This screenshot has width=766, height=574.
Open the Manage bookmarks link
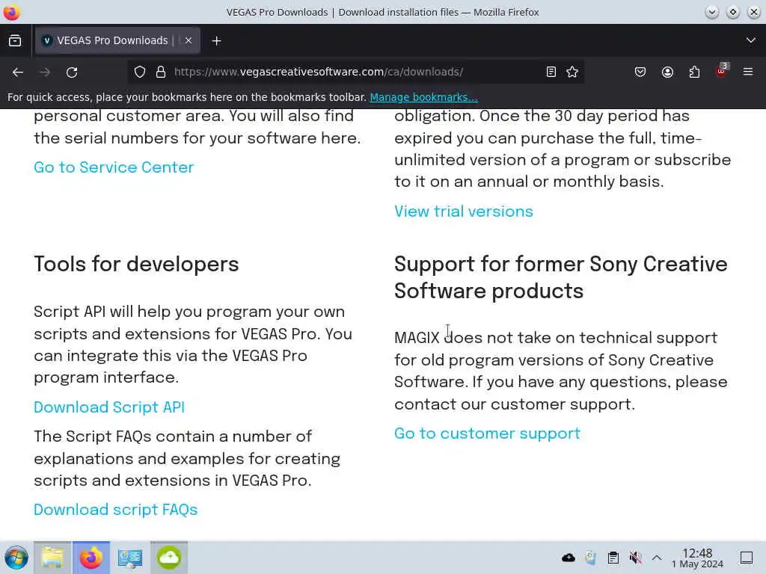pos(423,97)
